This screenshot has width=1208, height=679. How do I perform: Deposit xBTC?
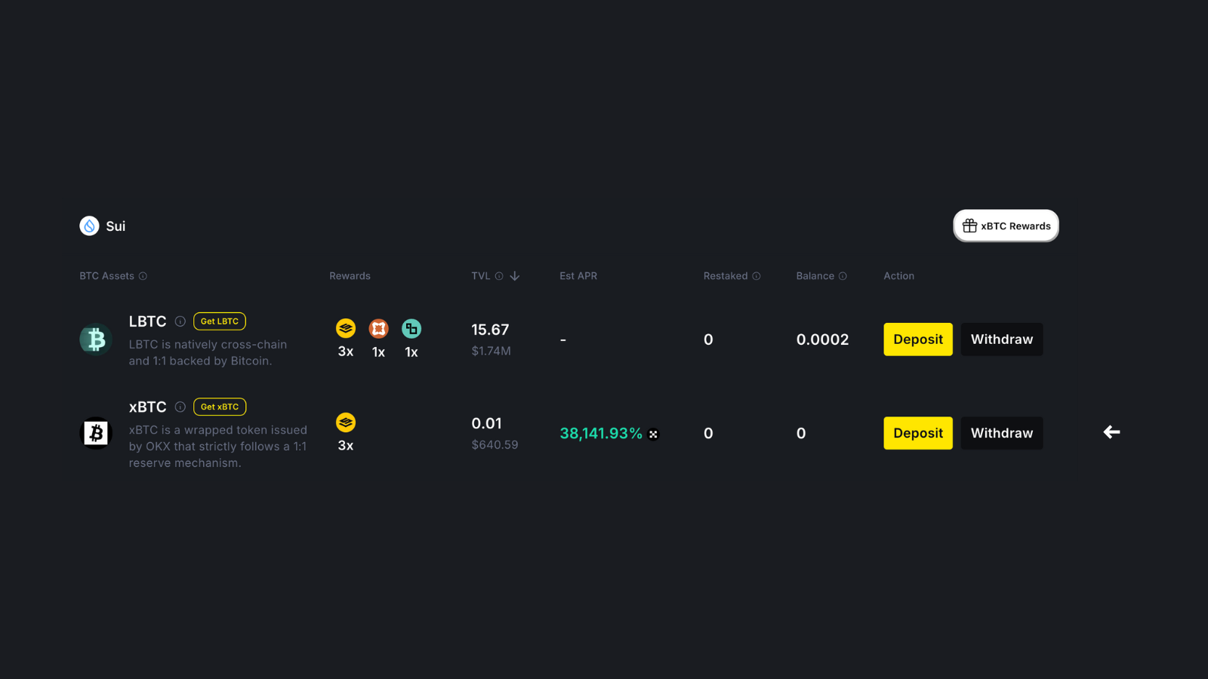918,433
